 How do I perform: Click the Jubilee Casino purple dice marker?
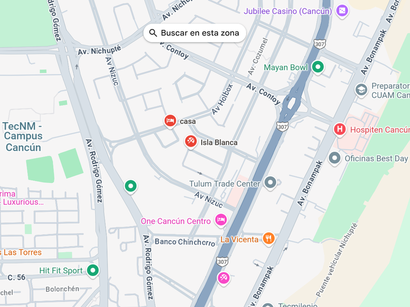click(342, 11)
